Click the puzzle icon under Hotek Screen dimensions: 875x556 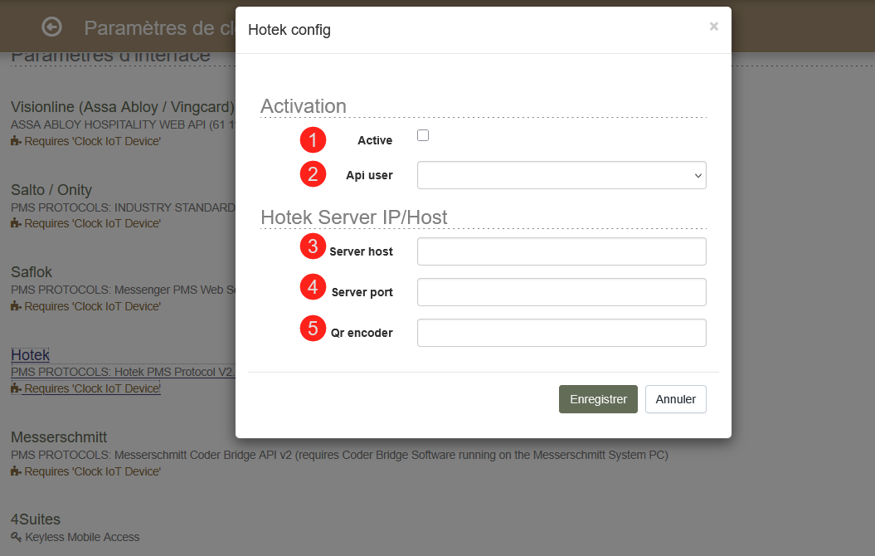point(17,388)
